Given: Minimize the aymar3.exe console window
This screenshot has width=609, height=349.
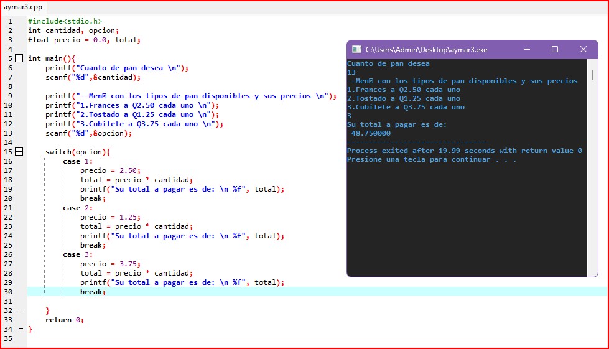Looking at the screenshot, I should 526,49.
